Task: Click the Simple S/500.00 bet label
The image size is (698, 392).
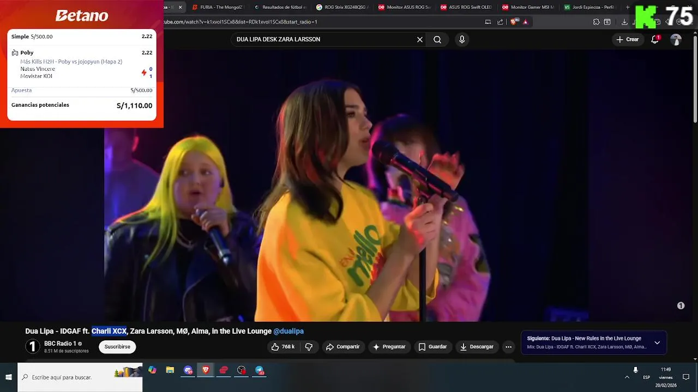Action: 32,36
